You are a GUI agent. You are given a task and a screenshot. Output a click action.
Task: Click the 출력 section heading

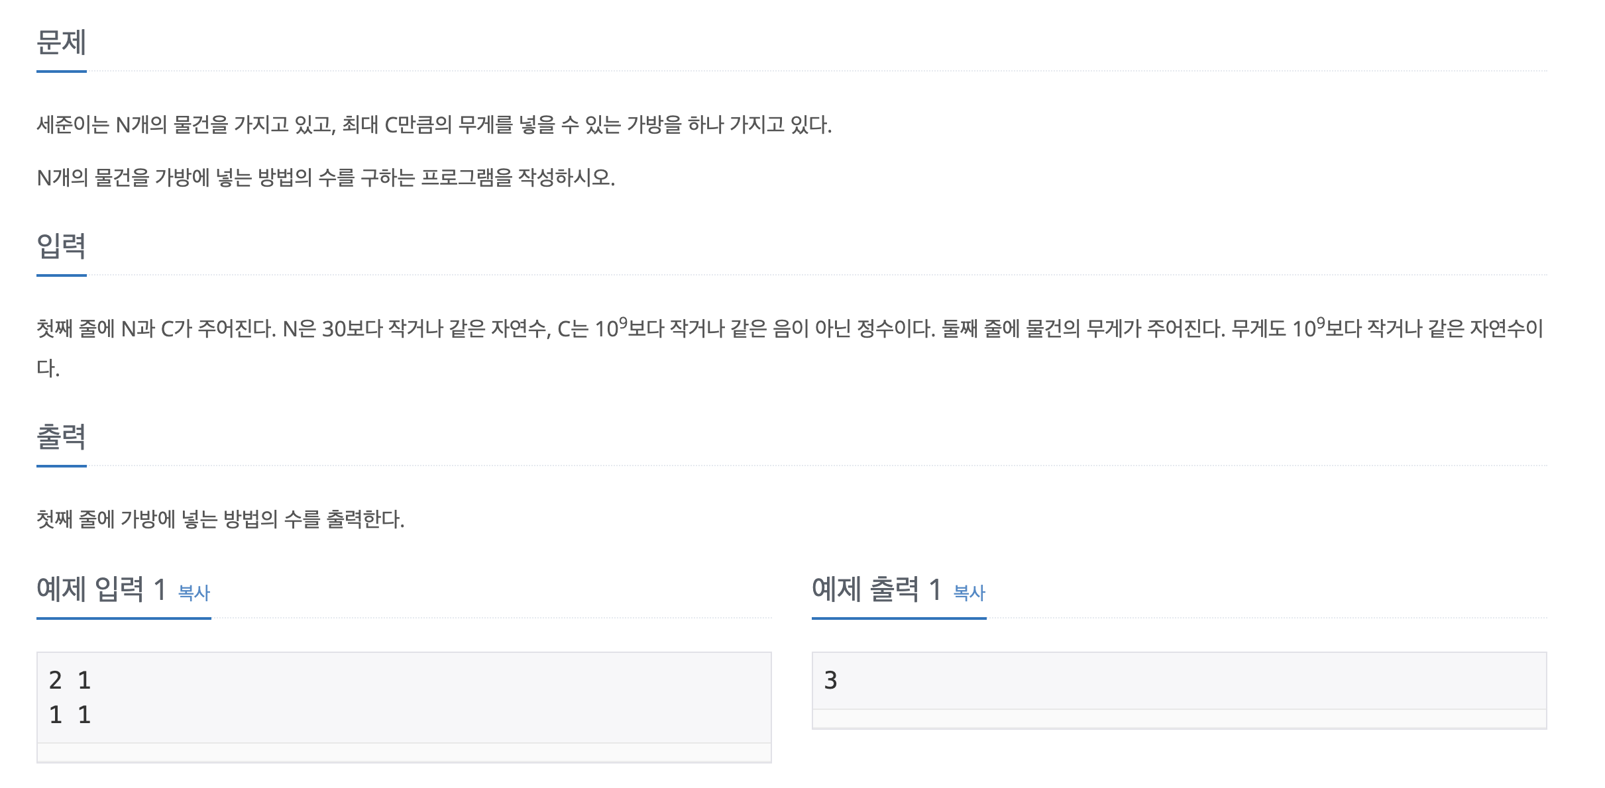pyautogui.click(x=62, y=437)
